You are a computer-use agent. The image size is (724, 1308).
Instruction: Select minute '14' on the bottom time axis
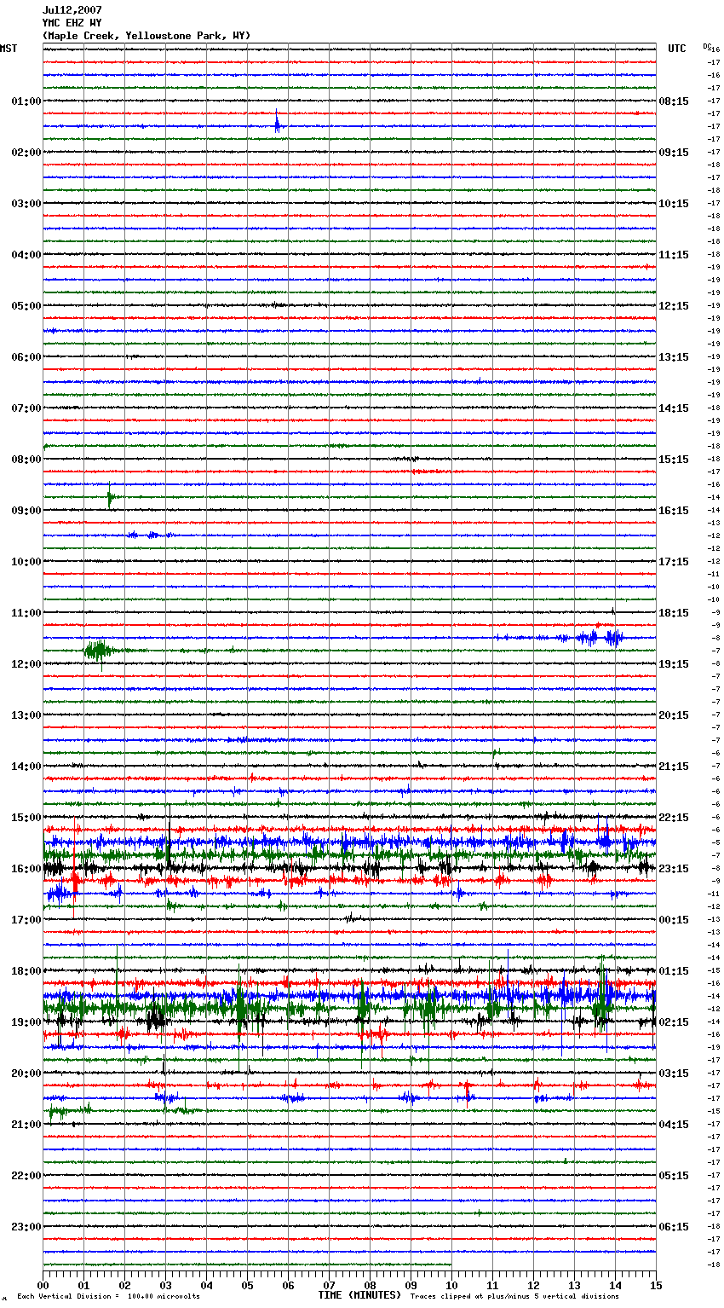pos(616,1285)
